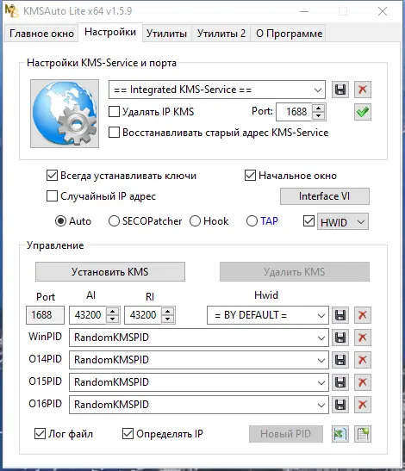Enable Удалять IP KMS checkbox

(114, 112)
